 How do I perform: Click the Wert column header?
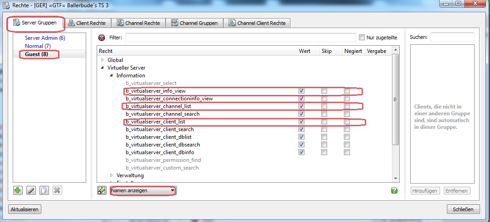pos(308,51)
